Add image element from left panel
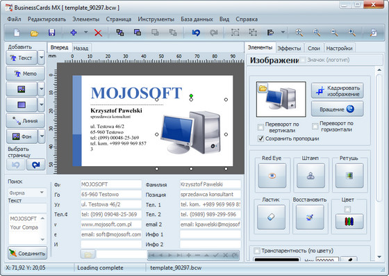This screenshot has width=389, height=276. tap(22, 89)
